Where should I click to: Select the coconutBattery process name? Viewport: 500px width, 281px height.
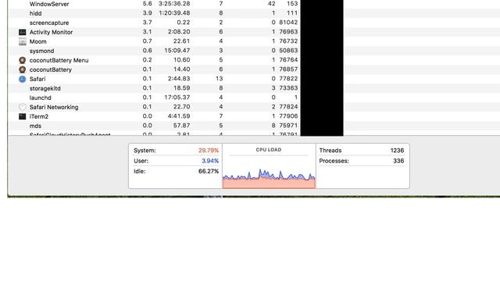point(50,69)
